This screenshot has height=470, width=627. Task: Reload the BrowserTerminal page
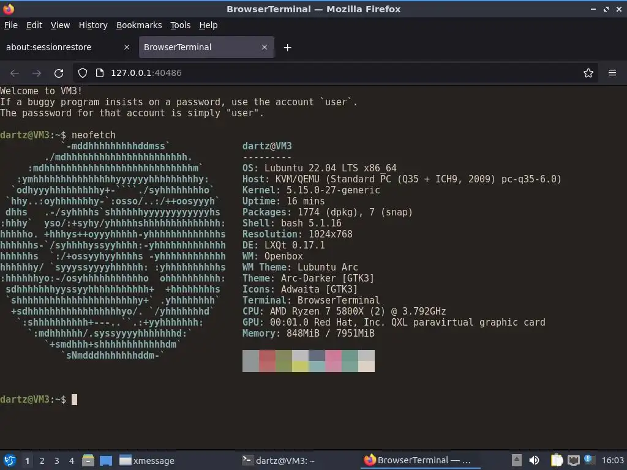59,73
